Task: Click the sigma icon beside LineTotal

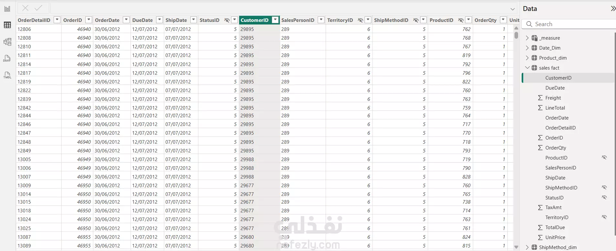Action: (540, 108)
